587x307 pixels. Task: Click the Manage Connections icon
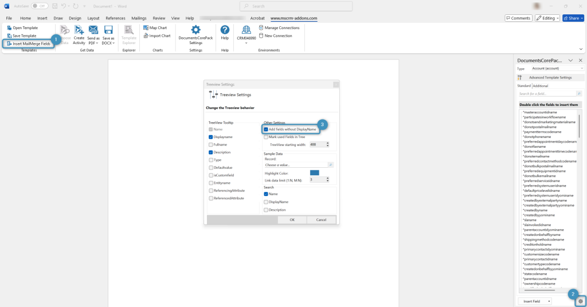point(261,27)
